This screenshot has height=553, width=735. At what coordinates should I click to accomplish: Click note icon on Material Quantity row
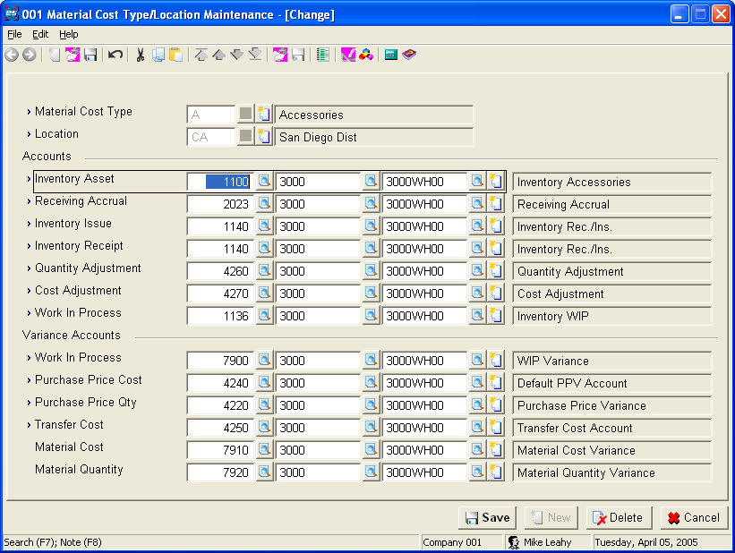point(495,472)
